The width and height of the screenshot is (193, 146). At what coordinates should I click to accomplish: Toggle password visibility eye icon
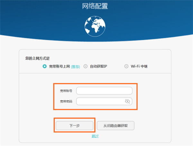click(127, 101)
